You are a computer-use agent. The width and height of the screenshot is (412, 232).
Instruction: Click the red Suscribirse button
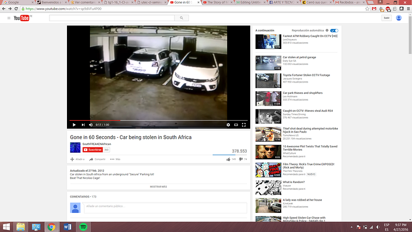93,150
